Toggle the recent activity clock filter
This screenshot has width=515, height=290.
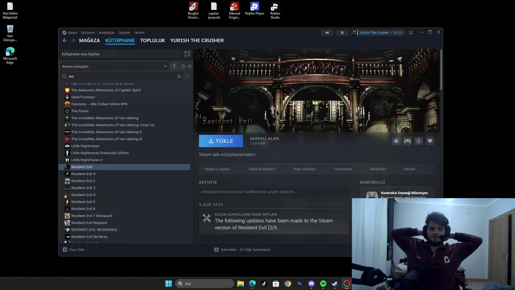(183, 66)
